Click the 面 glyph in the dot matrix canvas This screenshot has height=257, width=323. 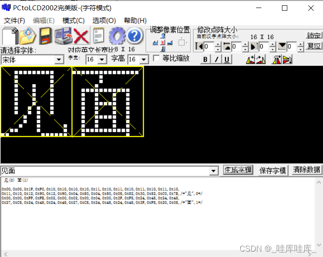coord(108,102)
